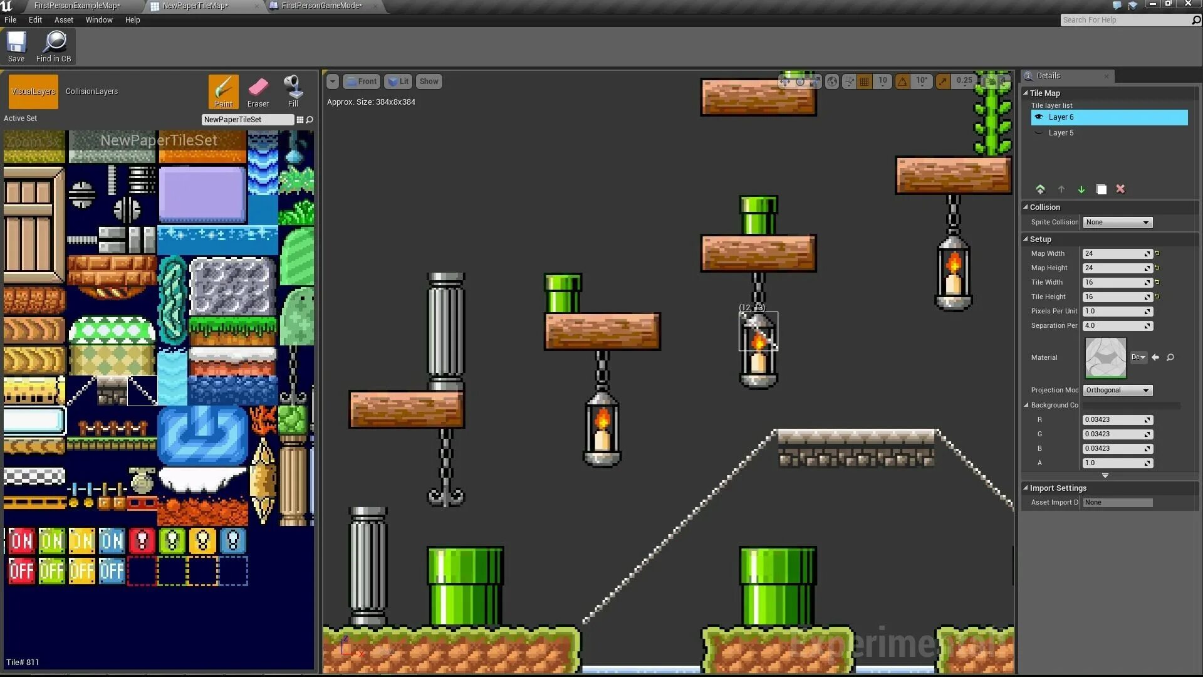The height and width of the screenshot is (677, 1203).
Task: Move selected layer down with green arrow
Action: (1081, 189)
